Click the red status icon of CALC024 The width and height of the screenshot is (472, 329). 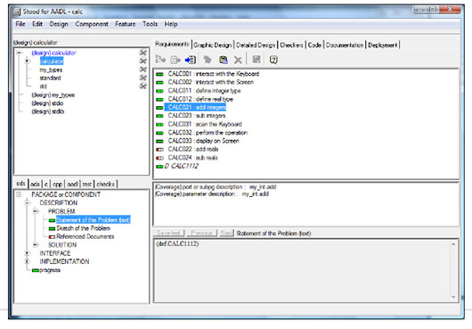159,158
